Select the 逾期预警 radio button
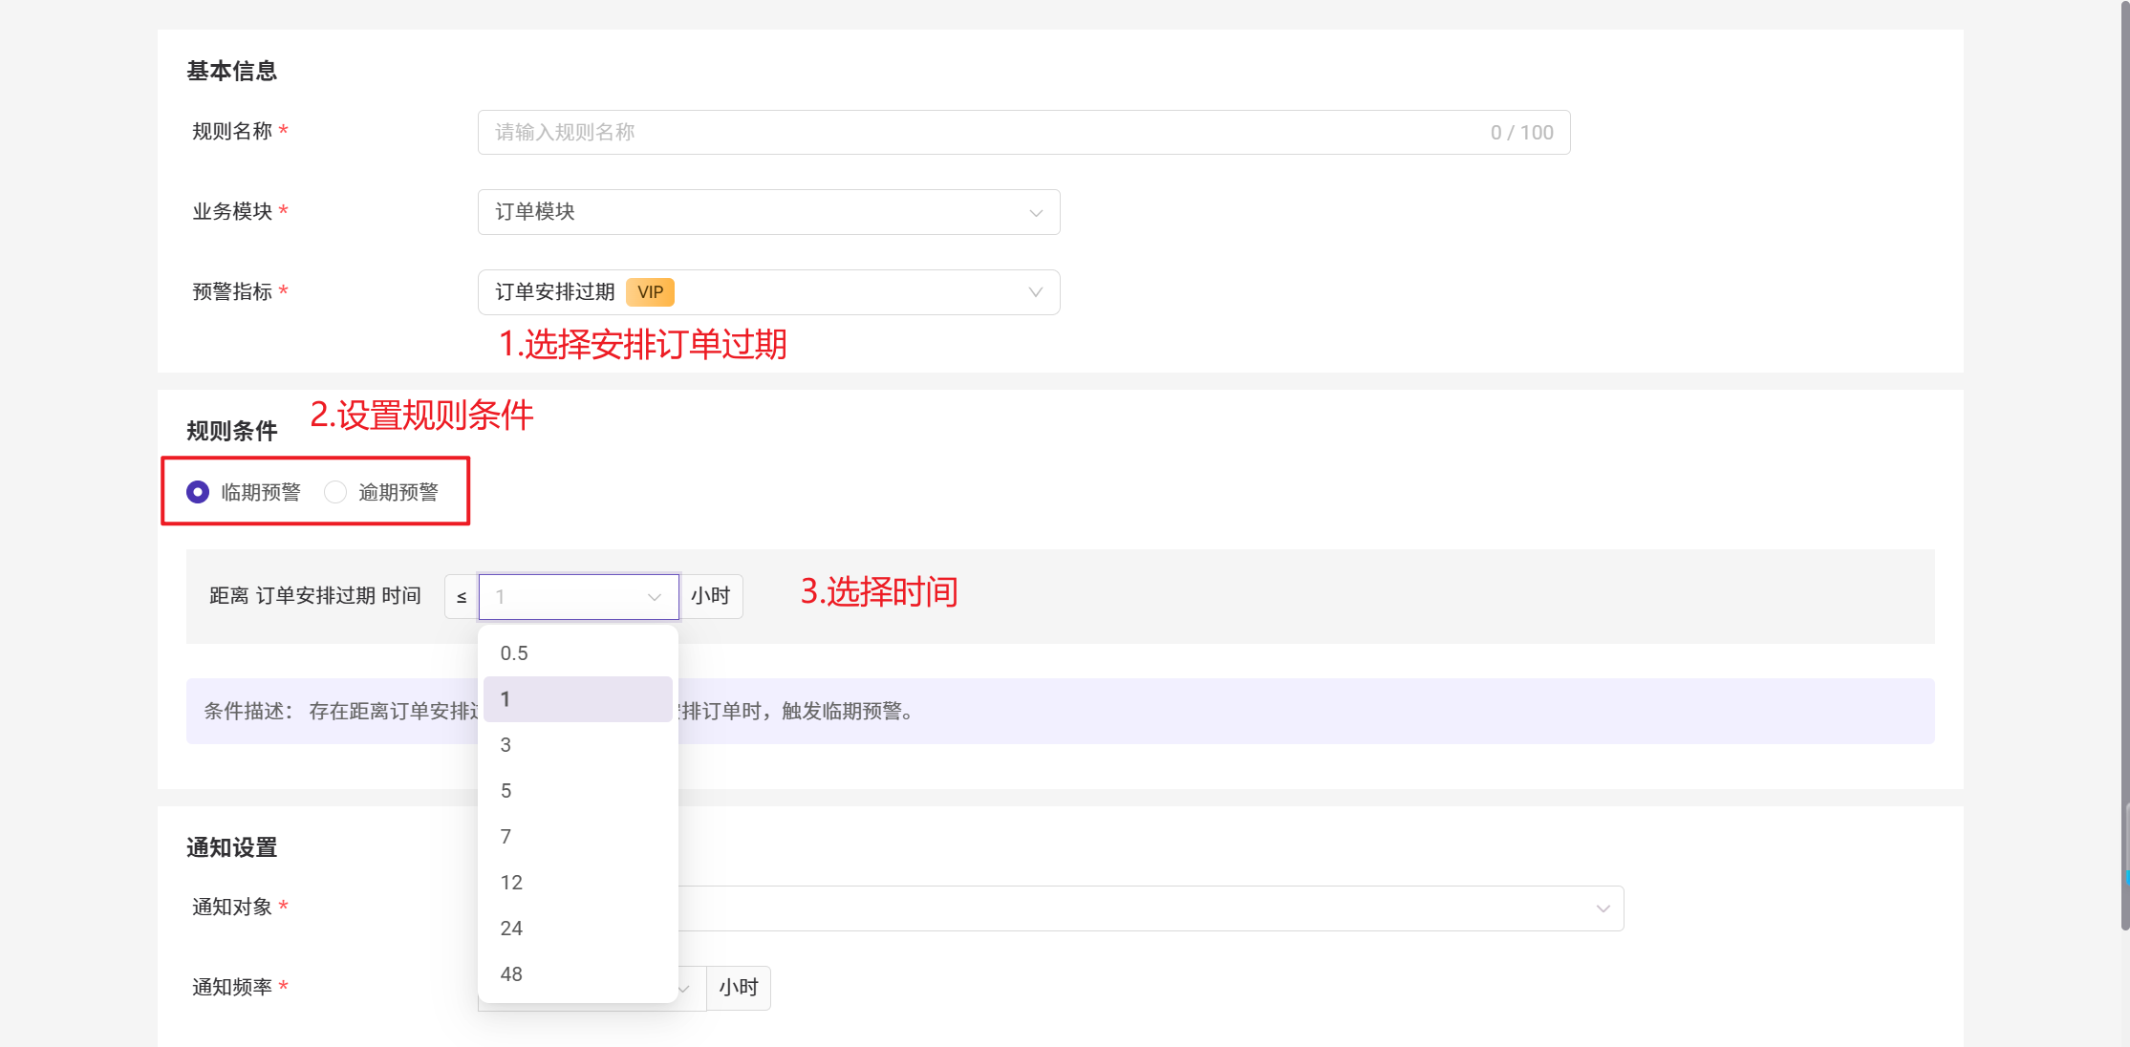Viewport: 2130px width, 1047px height. [335, 492]
